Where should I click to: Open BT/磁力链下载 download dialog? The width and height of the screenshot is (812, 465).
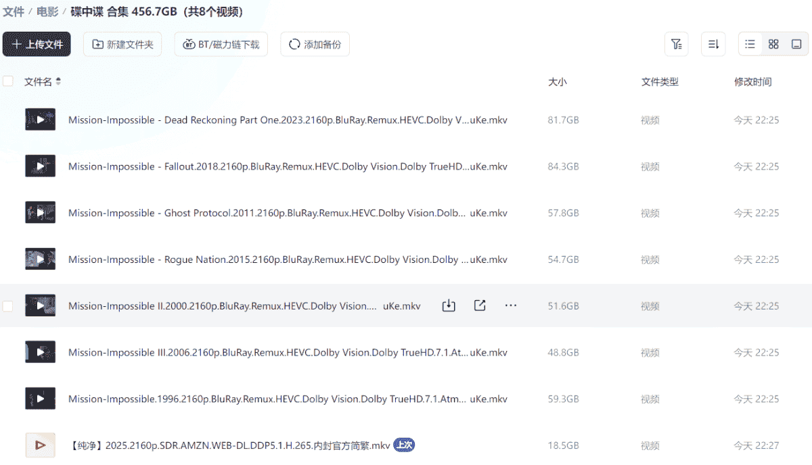point(221,45)
